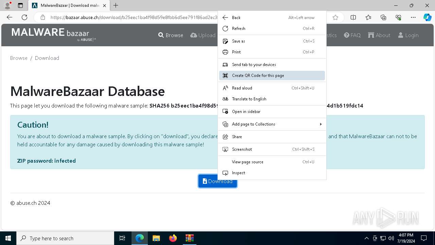Open a new tab with plus button

tap(116, 5)
